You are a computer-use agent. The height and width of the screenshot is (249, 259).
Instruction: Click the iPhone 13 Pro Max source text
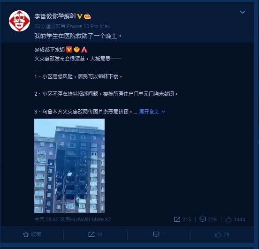pyautogui.click(x=88, y=26)
